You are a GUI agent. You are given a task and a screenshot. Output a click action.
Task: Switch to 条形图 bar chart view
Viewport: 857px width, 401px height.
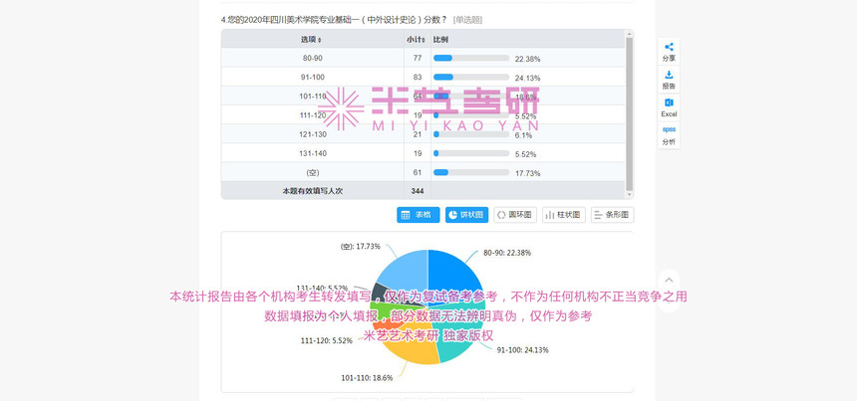click(613, 215)
